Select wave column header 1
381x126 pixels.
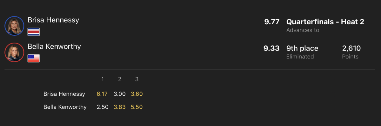102,79
